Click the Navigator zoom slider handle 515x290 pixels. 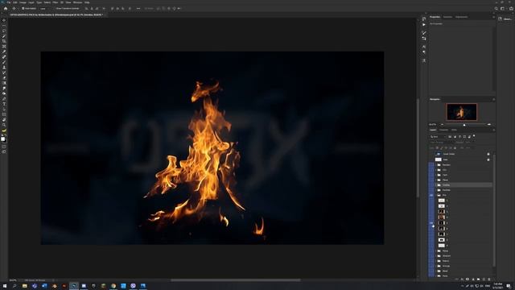(464, 125)
